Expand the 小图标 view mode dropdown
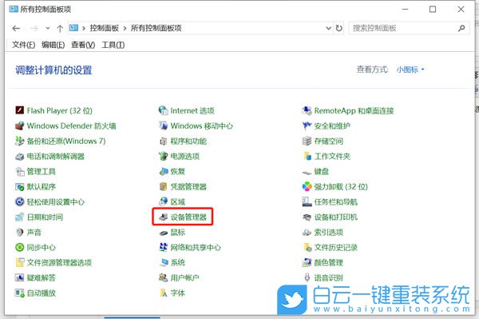The height and width of the screenshot is (319, 479). (410, 70)
